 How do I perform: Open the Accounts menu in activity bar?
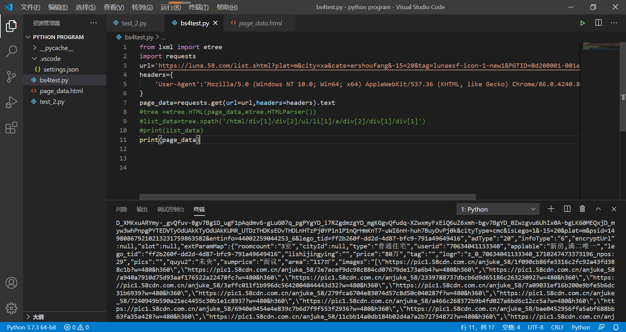(11, 283)
